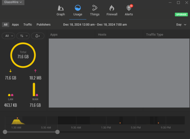Viewport: 190px width, 139px height.
Task: Click the yellow traffic spike on the timeline
Action: click(18, 122)
